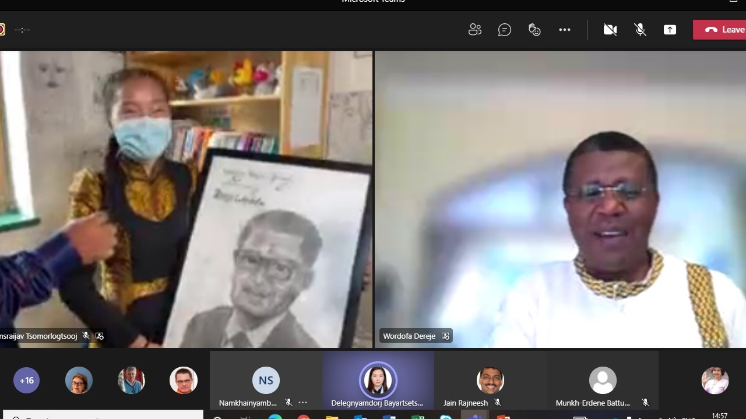This screenshot has width=746, height=419.
Task: Open more actions ellipsis menu
Action: [564, 30]
